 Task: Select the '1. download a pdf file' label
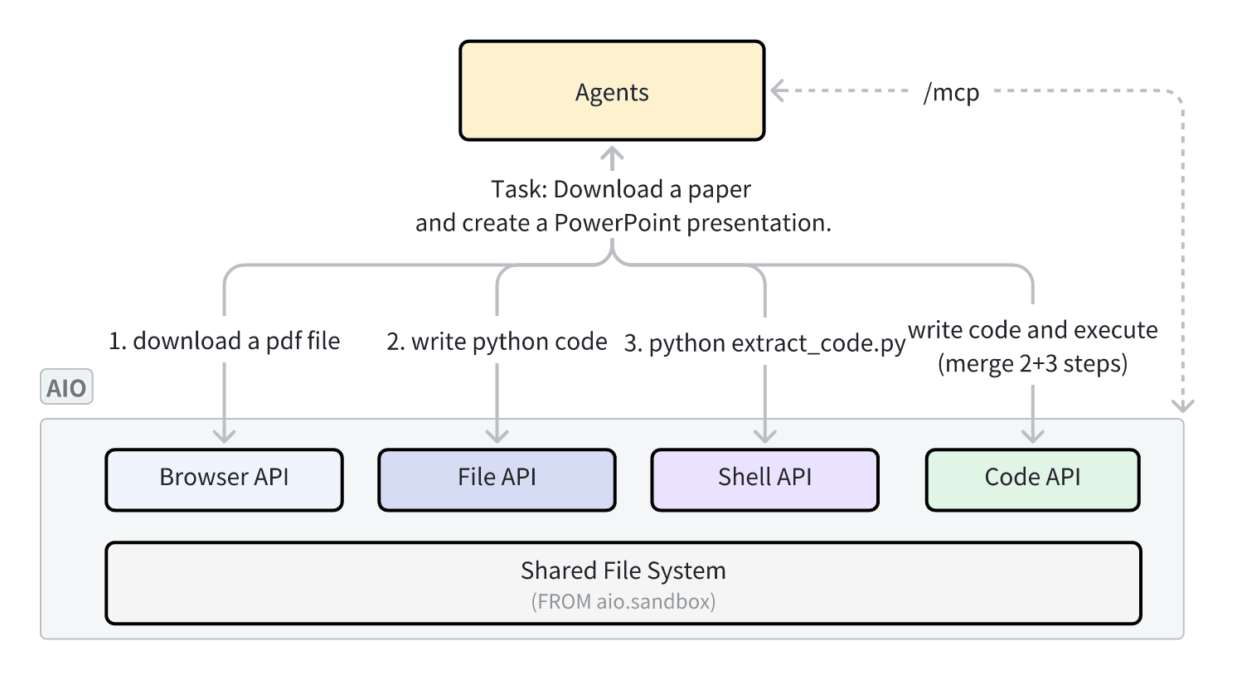click(x=224, y=341)
